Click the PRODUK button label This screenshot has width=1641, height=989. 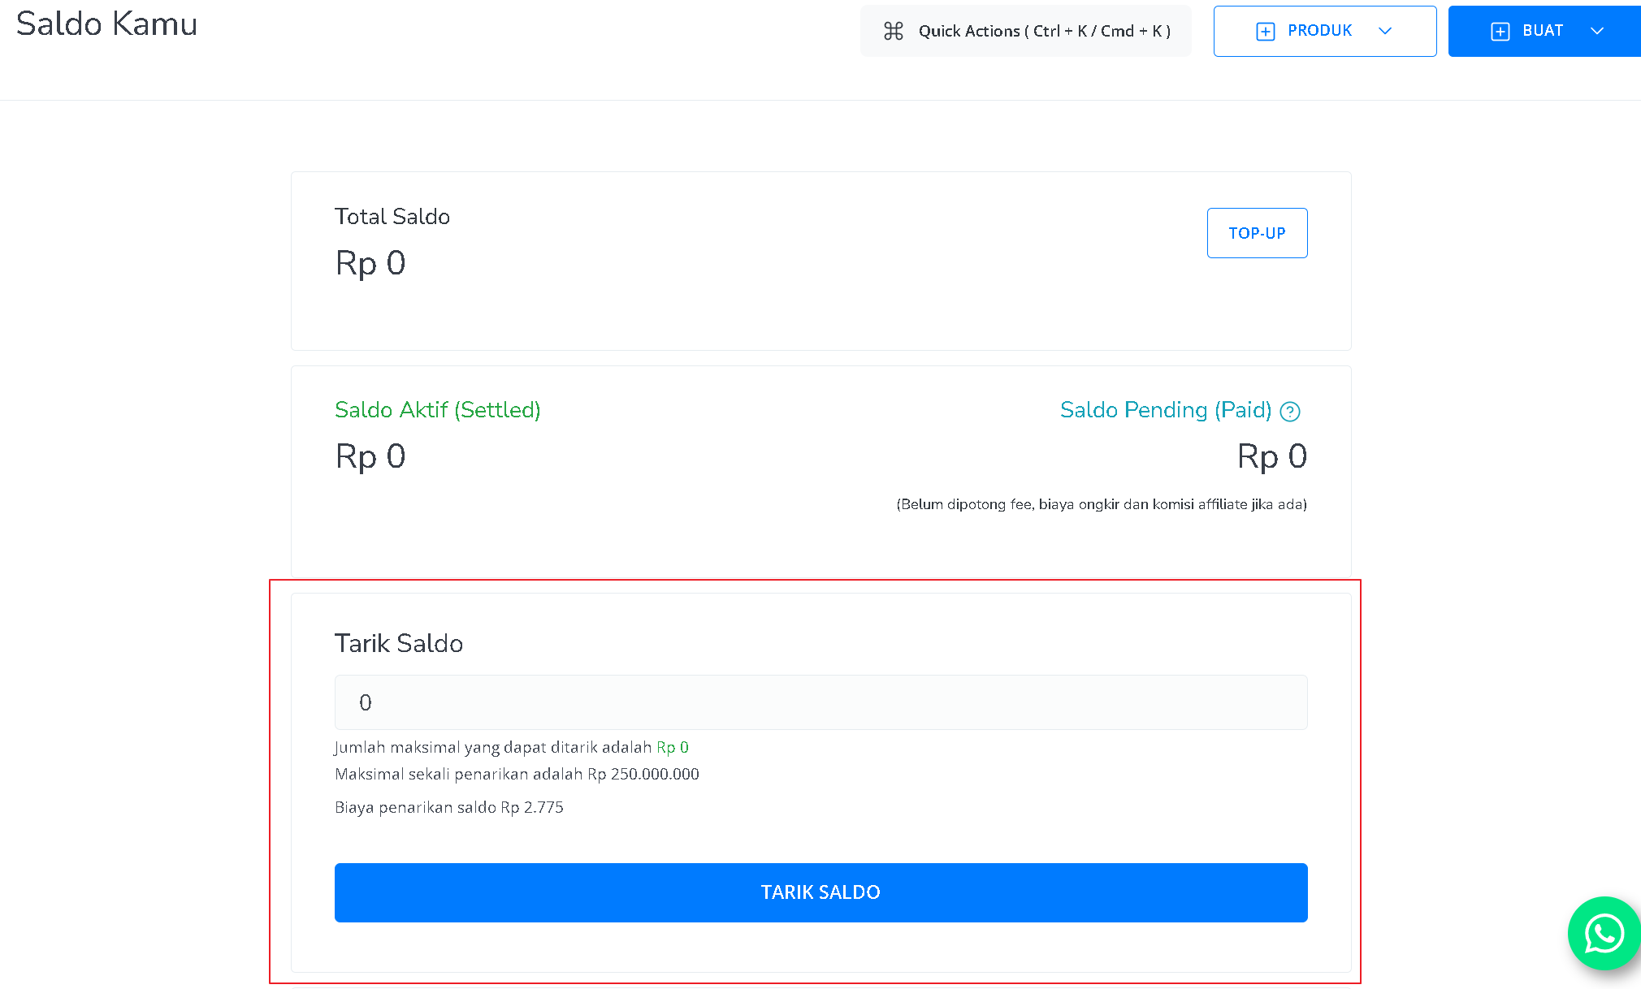[x=1320, y=31]
